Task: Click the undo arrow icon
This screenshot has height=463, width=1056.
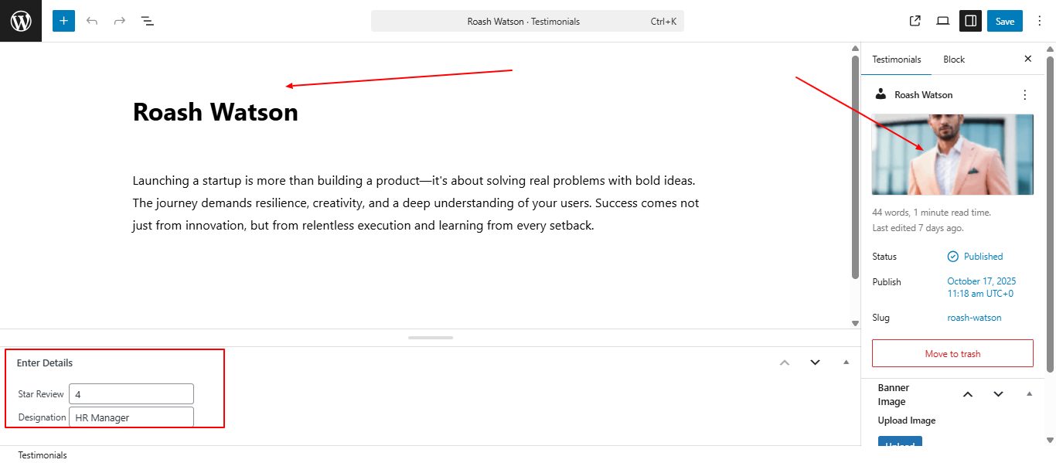Action: pos(92,21)
